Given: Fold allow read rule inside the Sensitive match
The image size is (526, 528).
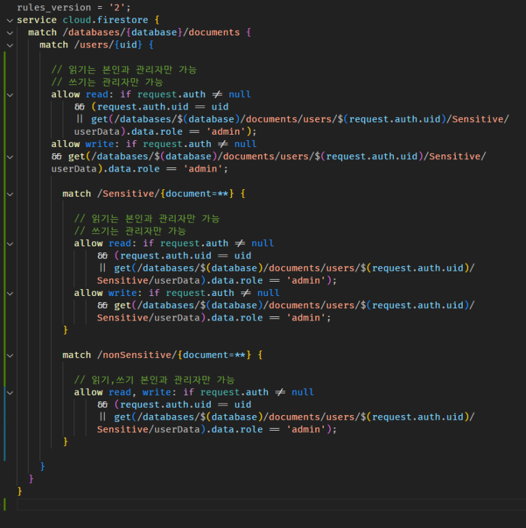Looking at the screenshot, I should tap(10, 244).
